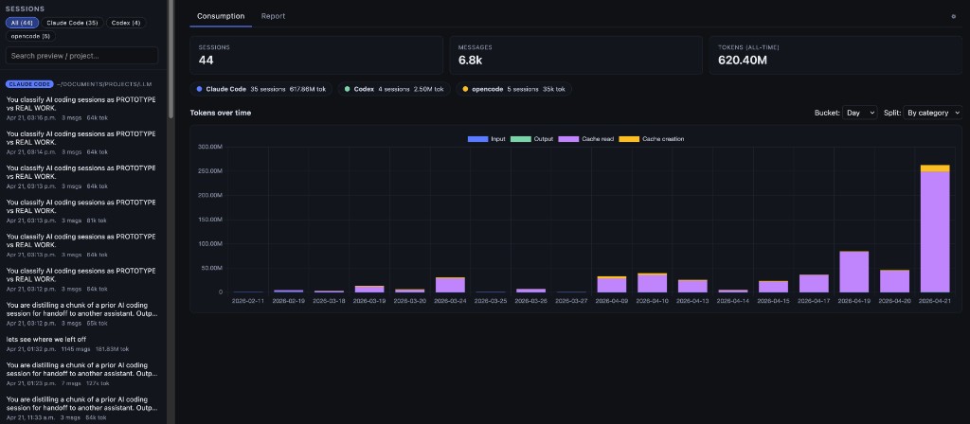
Task: Switch to the Report tab
Action: click(273, 16)
